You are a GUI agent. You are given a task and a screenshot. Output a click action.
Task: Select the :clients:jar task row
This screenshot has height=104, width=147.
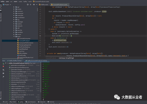tap(24, 84)
